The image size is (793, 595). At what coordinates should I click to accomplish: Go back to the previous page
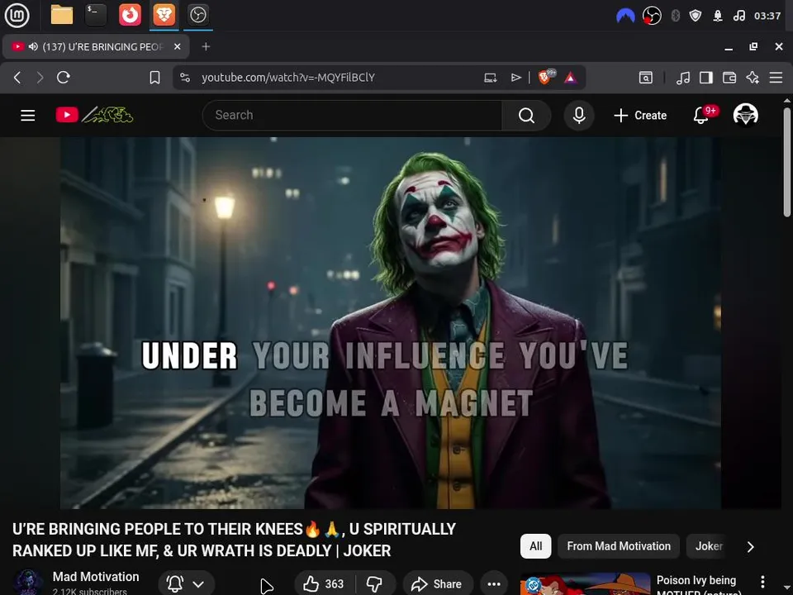(x=17, y=78)
